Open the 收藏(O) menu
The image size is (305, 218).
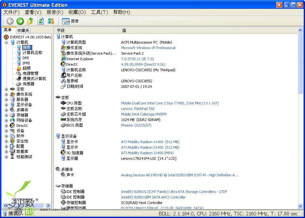click(x=77, y=12)
